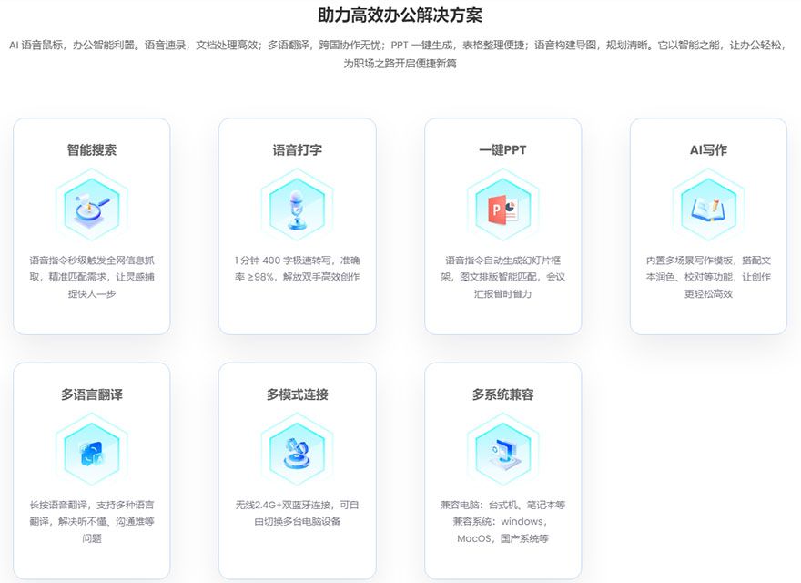801x583 pixels.
Task: Click the 多语言翻译 title
Action: (x=91, y=394)
